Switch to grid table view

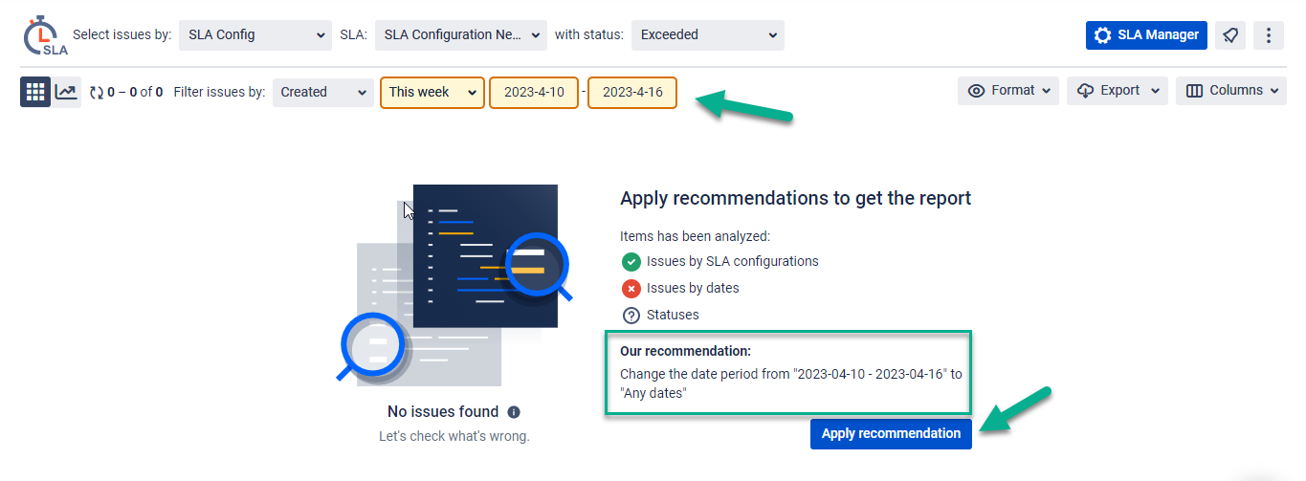tap(35, 92)
